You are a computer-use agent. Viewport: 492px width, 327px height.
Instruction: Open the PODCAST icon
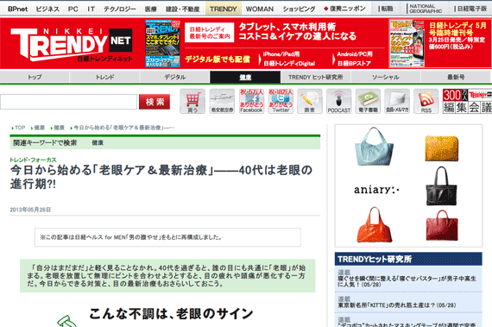click(x=338, y=101)
